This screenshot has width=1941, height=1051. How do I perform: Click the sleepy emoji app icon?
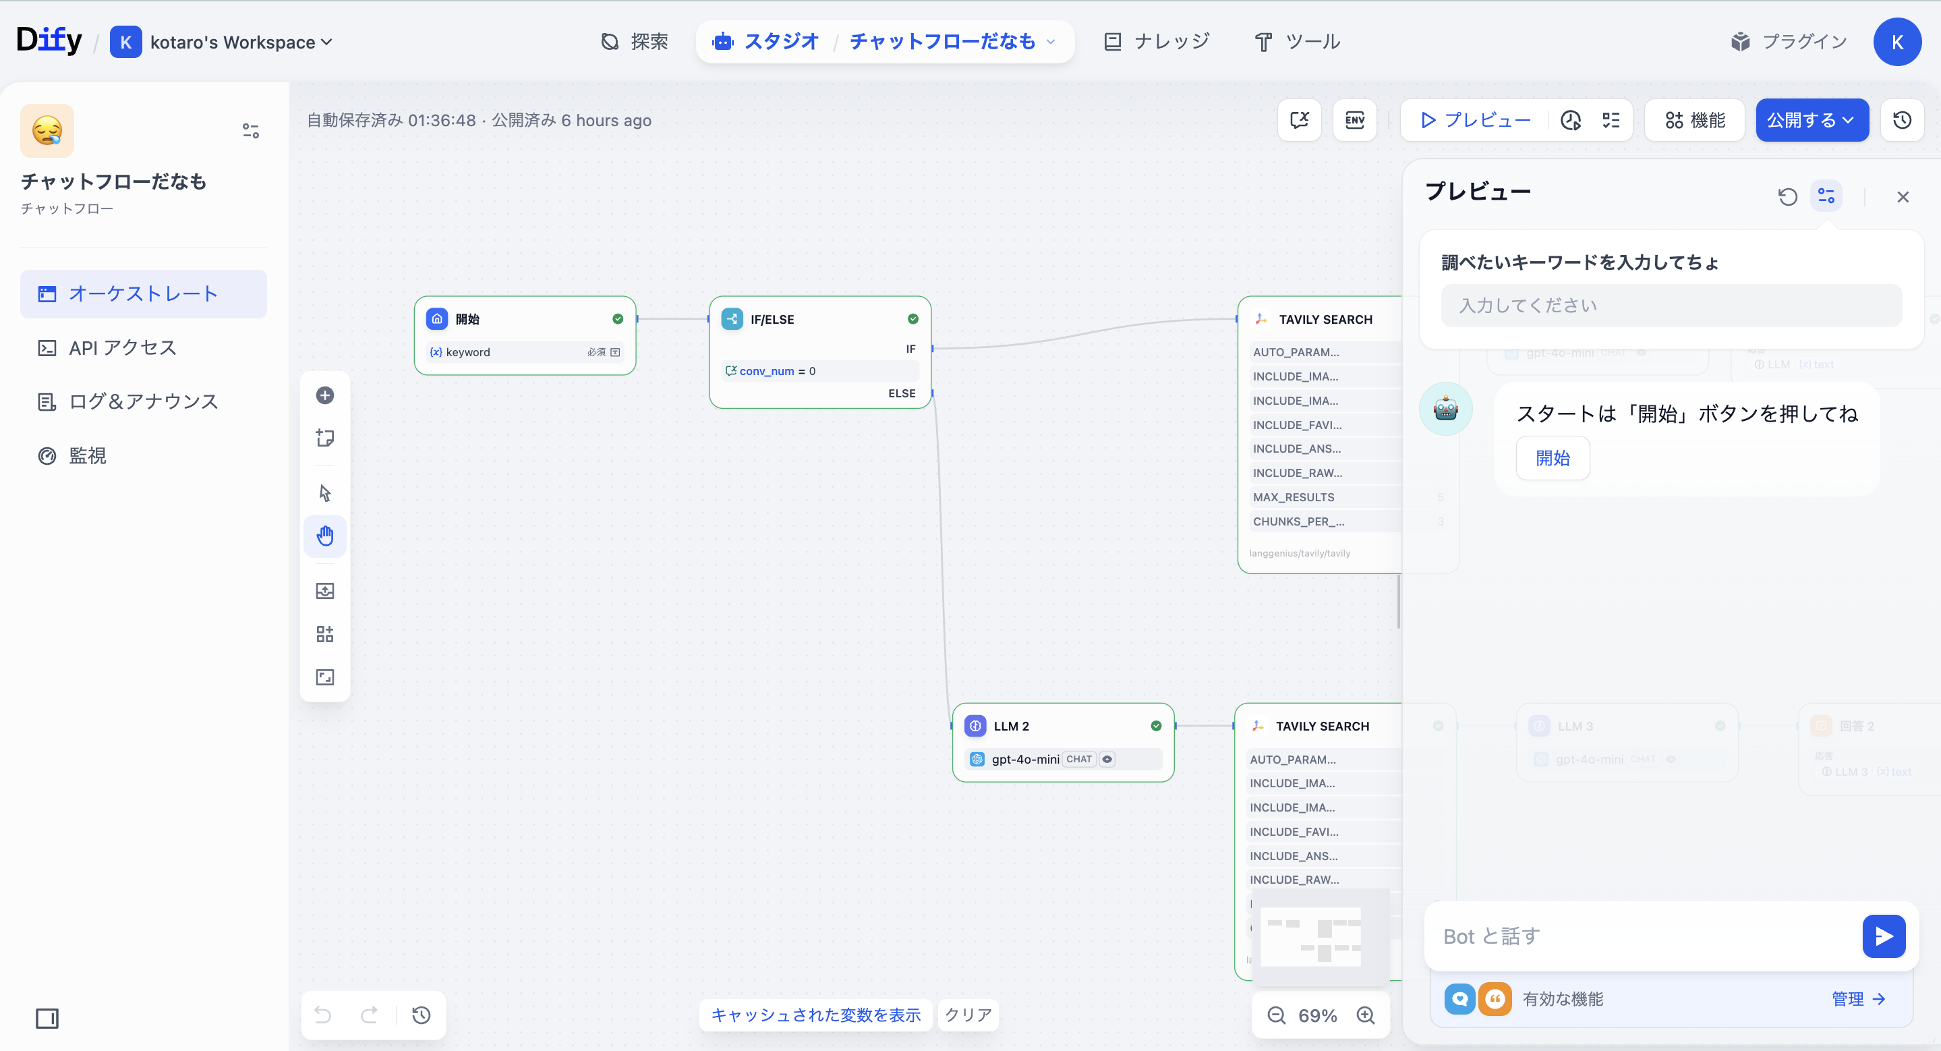(47, 130)
